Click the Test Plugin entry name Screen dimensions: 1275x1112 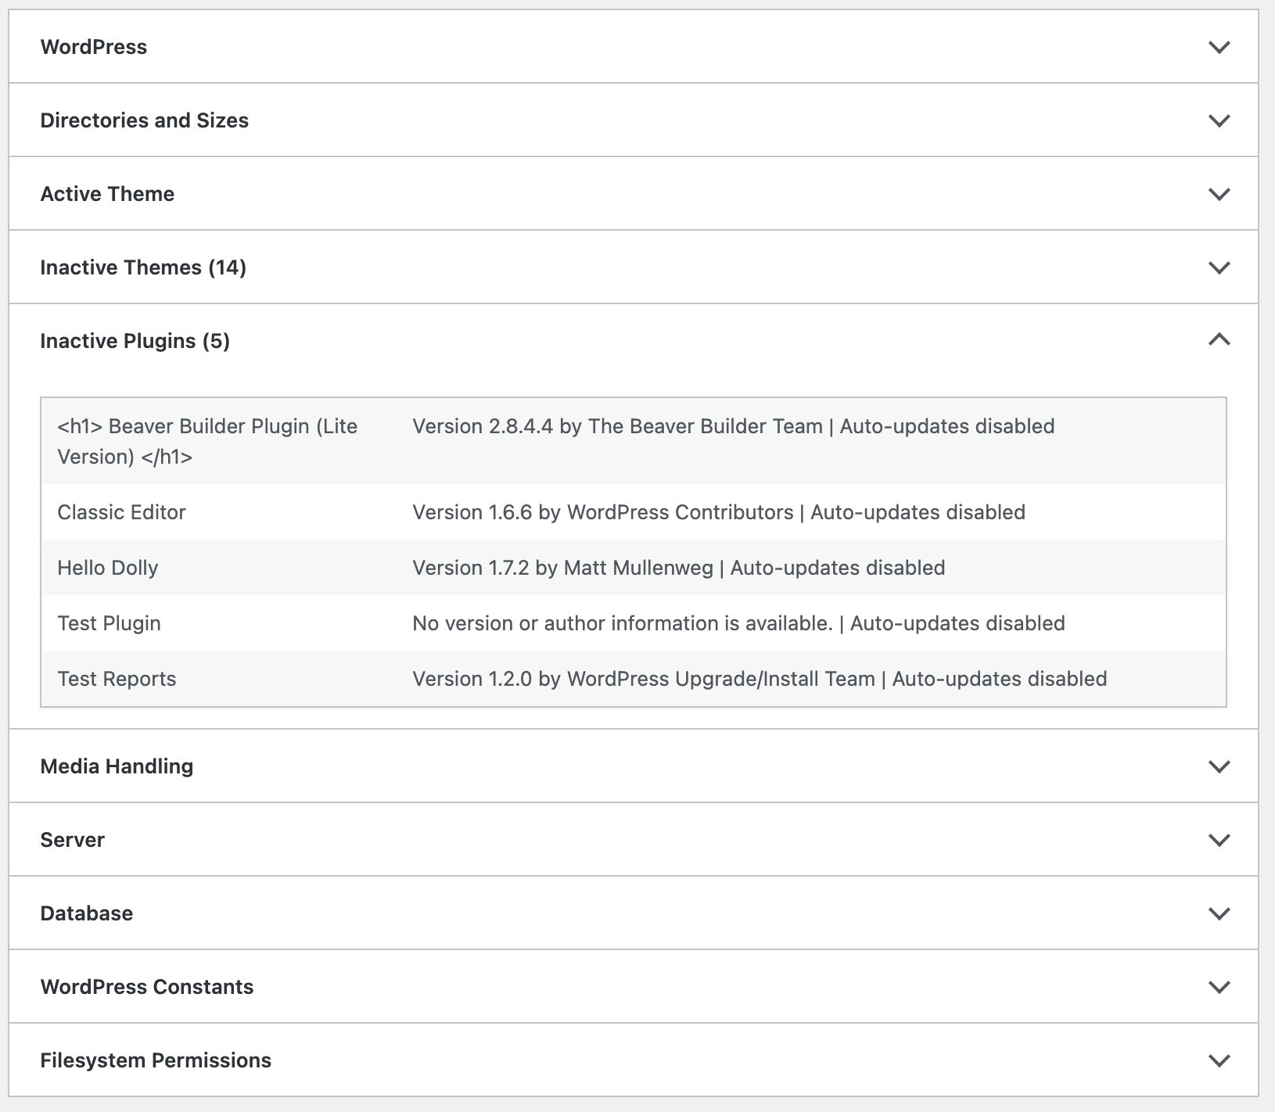pyautogui.click(x=109, y=623)
